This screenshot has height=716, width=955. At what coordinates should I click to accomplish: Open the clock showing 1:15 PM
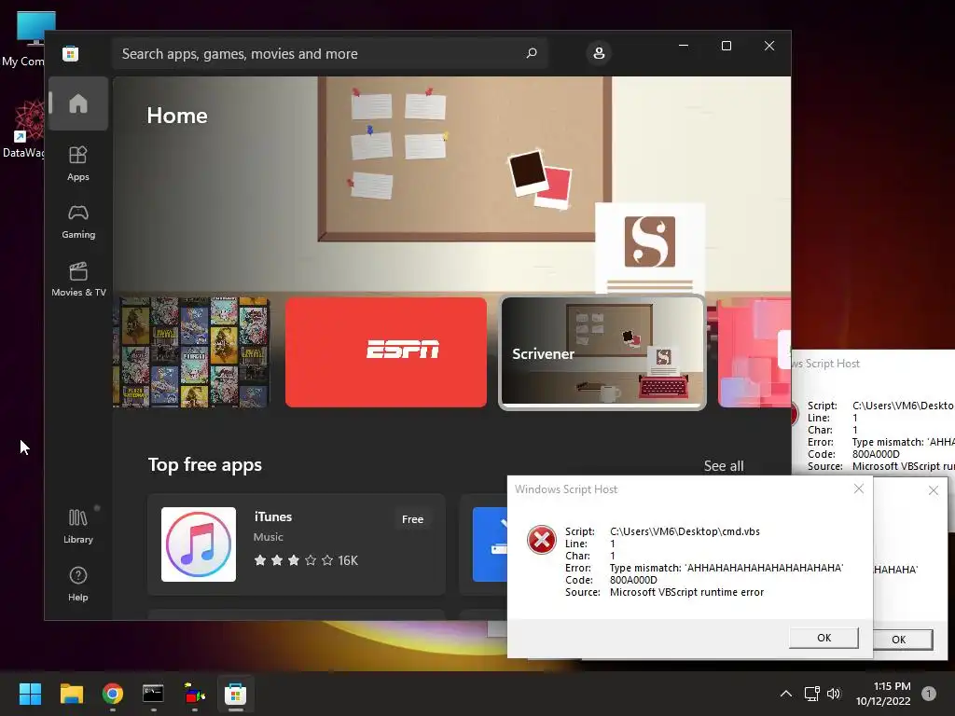(883, 694)
